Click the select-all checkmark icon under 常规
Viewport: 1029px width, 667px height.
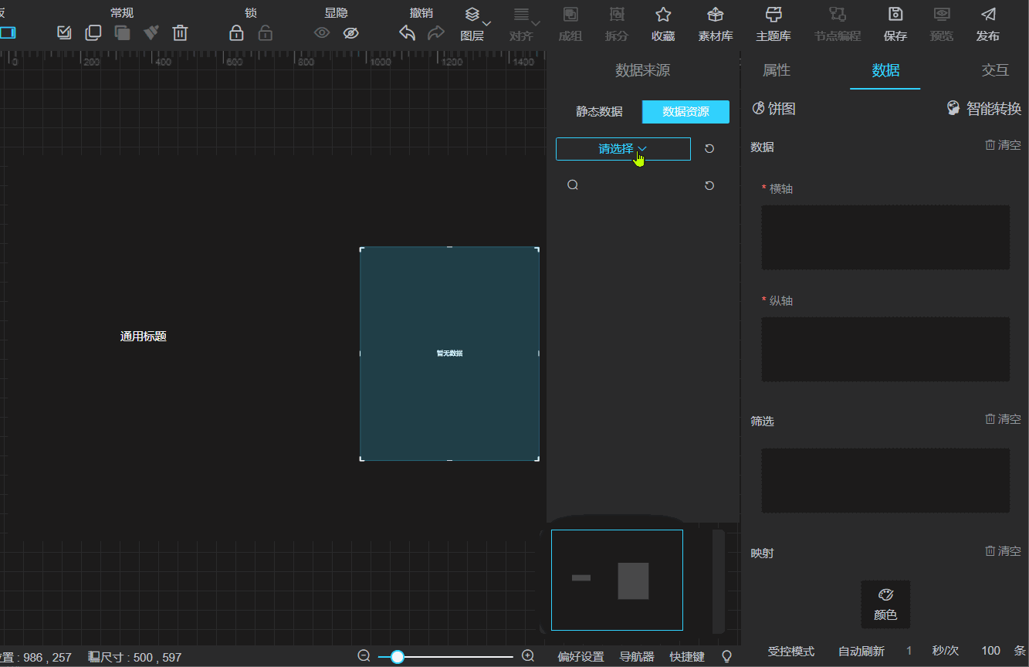click(x=65, y=32)
